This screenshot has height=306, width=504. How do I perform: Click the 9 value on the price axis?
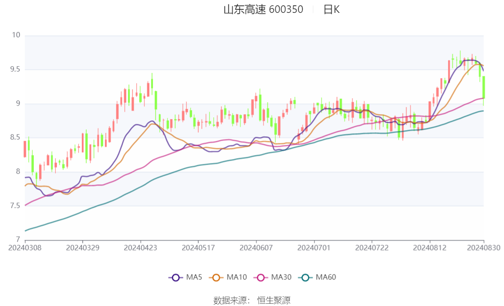point(18,103)
